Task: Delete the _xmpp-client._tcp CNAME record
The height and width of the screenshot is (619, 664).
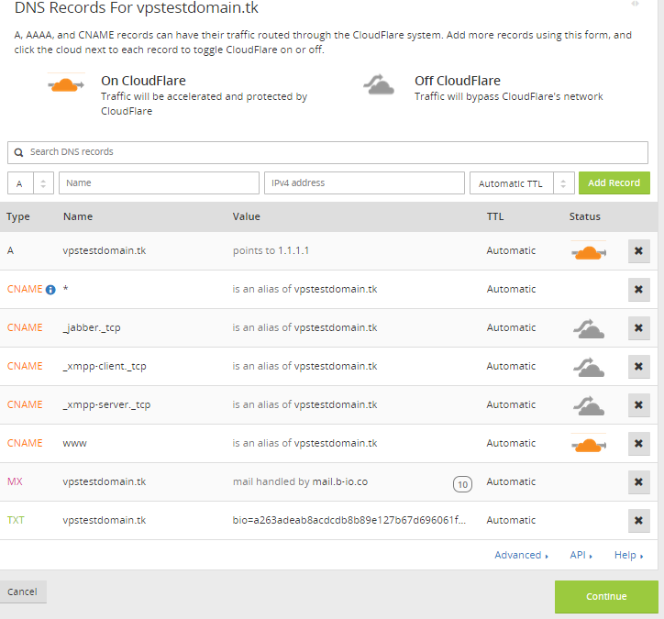Action: coord(638,367)
